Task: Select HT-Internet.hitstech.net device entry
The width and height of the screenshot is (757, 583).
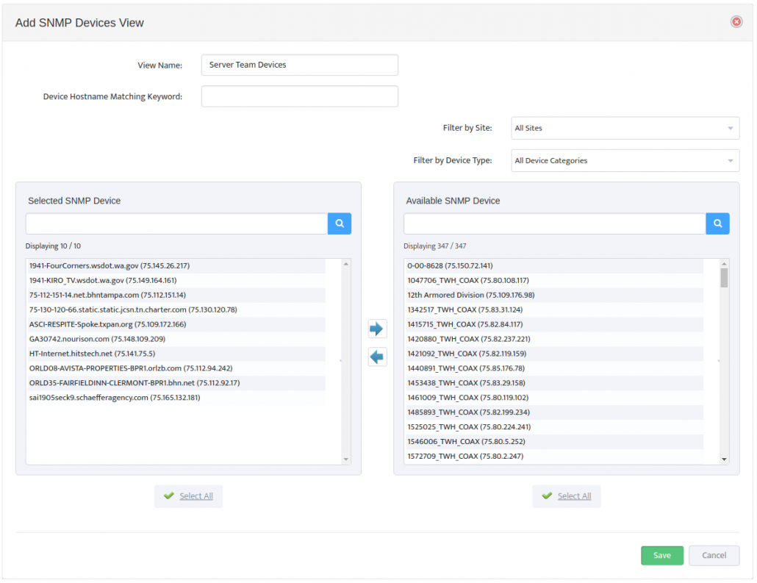Action: 92,354
